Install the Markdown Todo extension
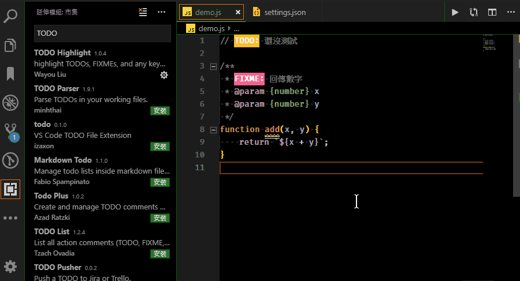This screenshot has width=520, height=281. pyautogui.click(x=160, y=182)
